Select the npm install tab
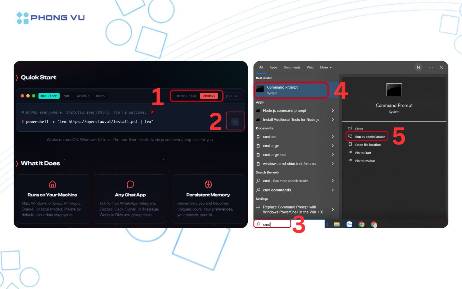Viewport: 462px width, 289px height. [x=66, y=96]
